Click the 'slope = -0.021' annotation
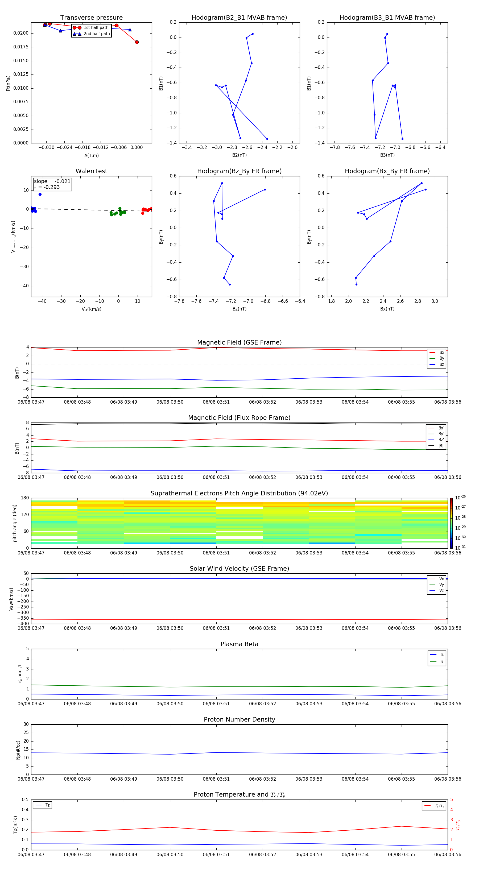 click(52, 181)
